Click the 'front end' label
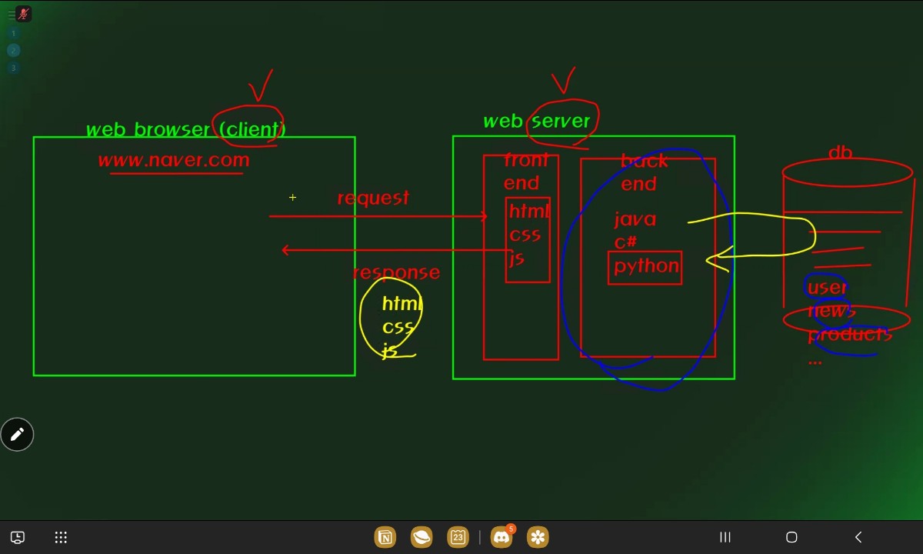The width and height of the screenshot is (923, 554). coord(526,172)
